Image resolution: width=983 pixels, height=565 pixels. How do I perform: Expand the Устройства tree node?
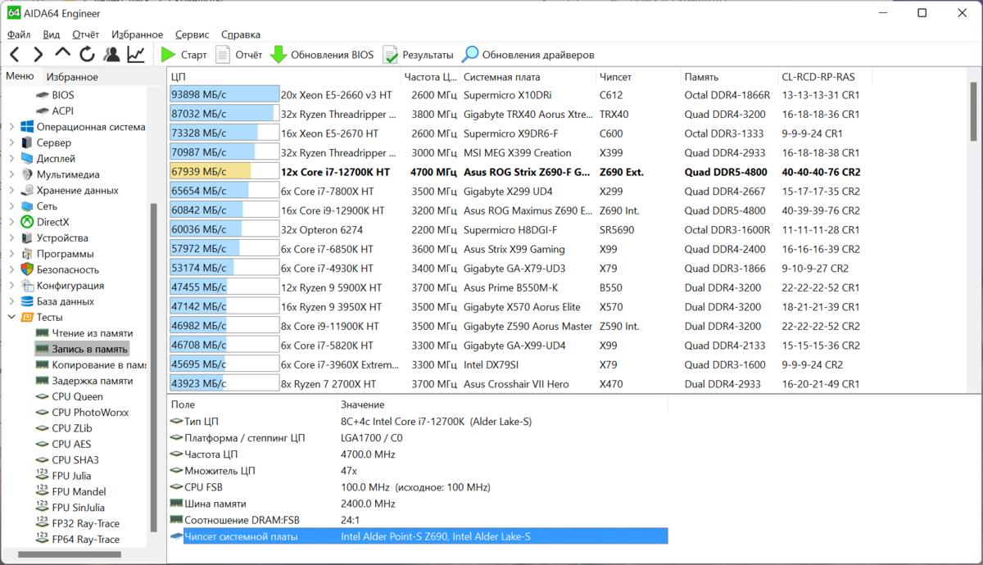coord(11,238)
